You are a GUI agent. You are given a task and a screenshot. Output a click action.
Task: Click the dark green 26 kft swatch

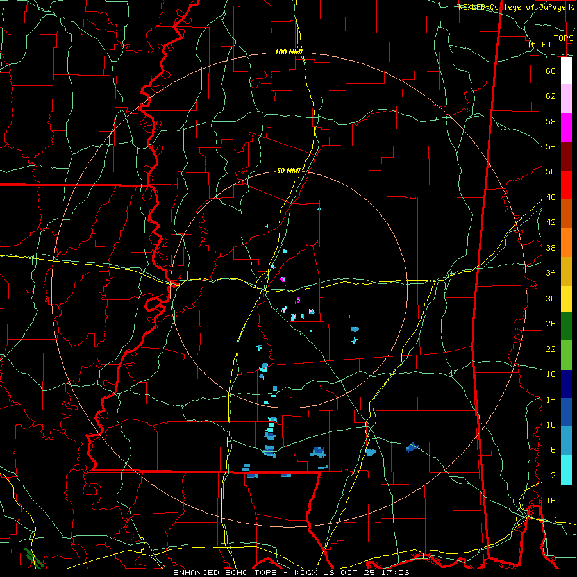point(566,326)
